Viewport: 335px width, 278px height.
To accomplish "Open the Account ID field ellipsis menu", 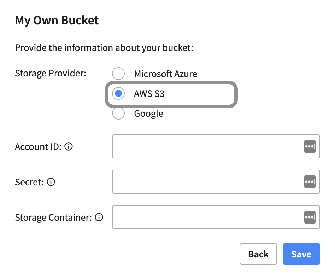I will pos(310,146).
